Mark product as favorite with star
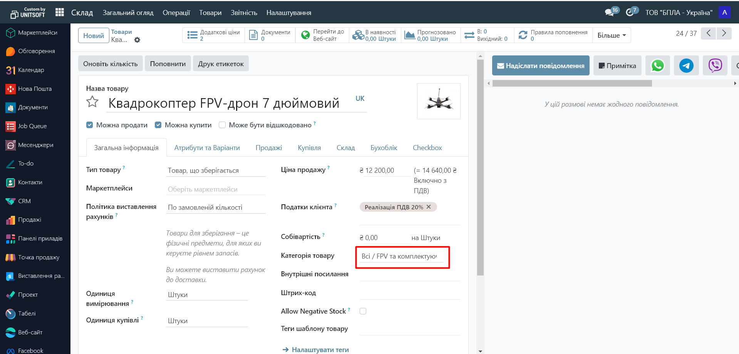 92,102
